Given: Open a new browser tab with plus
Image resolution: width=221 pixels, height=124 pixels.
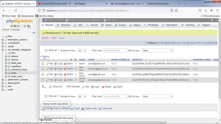Looking at the screenshot, I should coord(185,4).
